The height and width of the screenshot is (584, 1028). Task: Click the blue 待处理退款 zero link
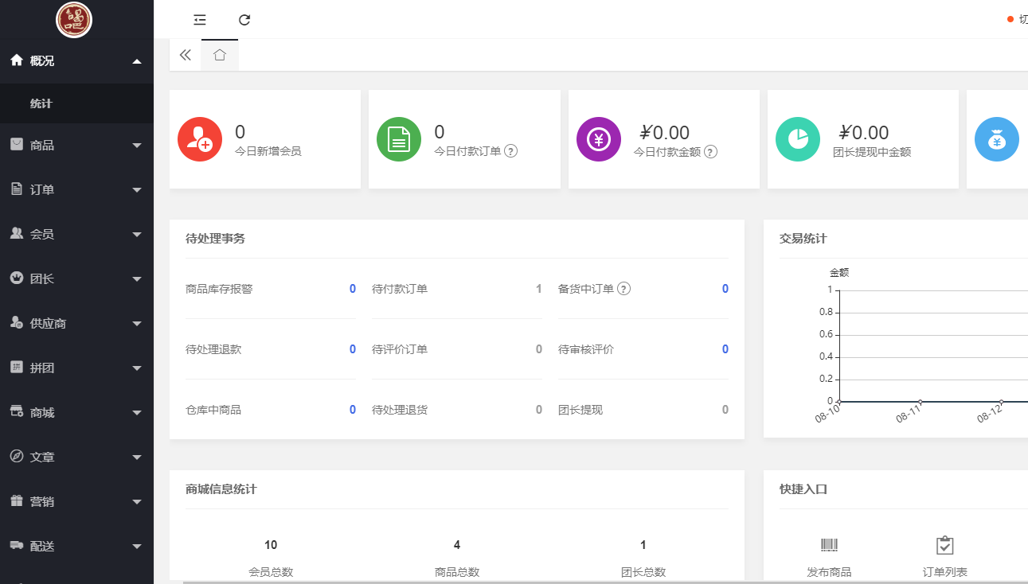pyautogui.click(x=351, y=349)
